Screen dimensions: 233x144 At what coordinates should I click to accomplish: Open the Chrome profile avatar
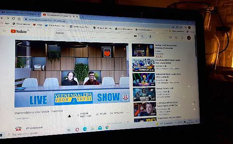pos(189,28)
